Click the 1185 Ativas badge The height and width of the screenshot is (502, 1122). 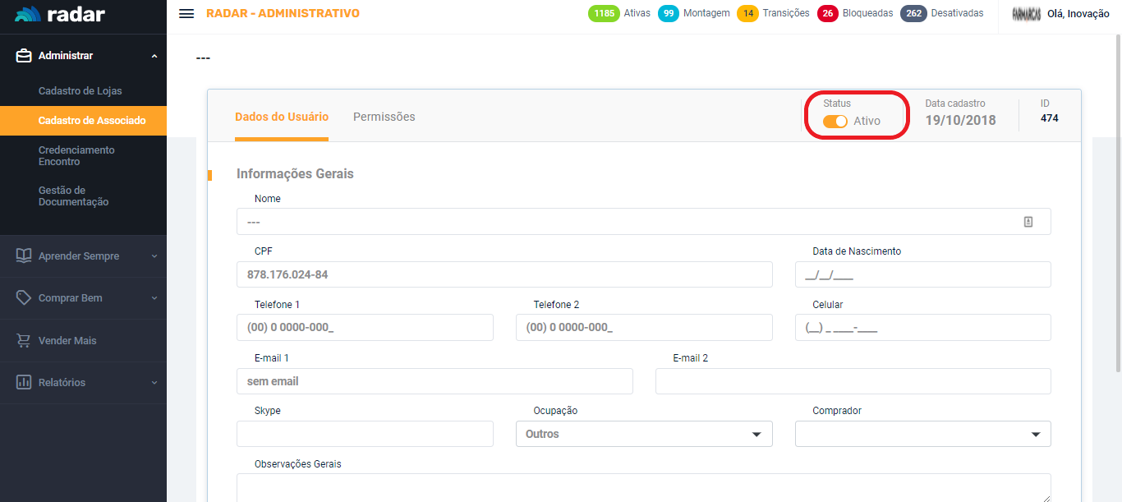(604, 13)
